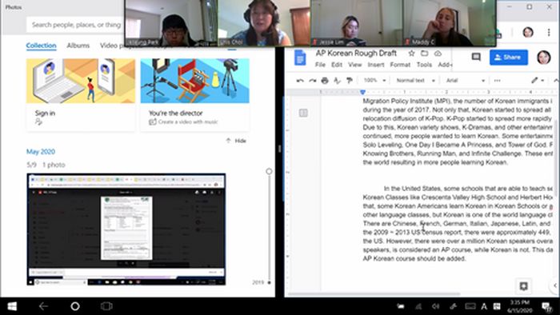Run spelling and grammar check
This screenshot has width=560, height=315.
pyautogui.click(x=337, y=81)
